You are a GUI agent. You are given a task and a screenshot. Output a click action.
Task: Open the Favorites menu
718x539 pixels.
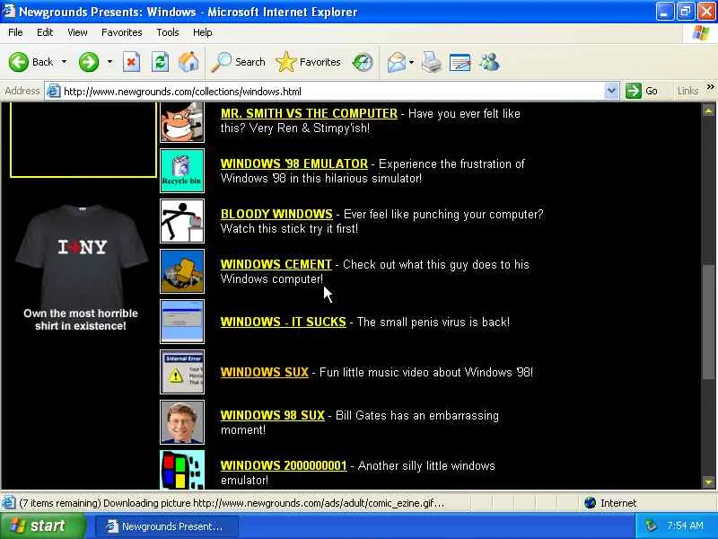click(122, 32)
